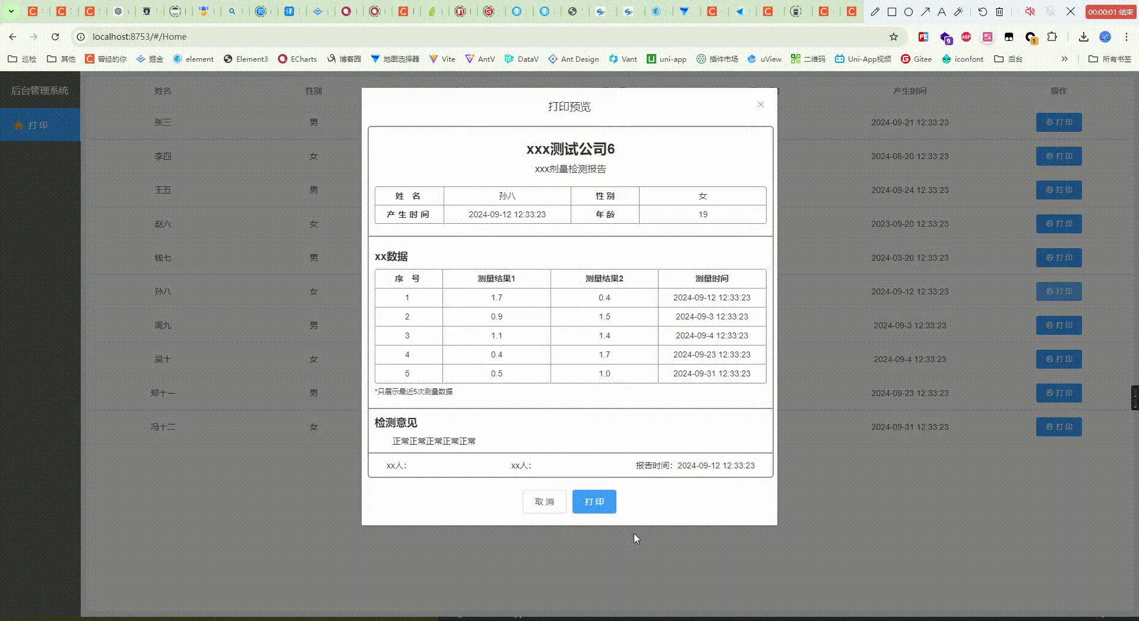The image size is (1139, 621).
Task: Select the text A tool in the recorder toolbar
Action: click(942, 11)
